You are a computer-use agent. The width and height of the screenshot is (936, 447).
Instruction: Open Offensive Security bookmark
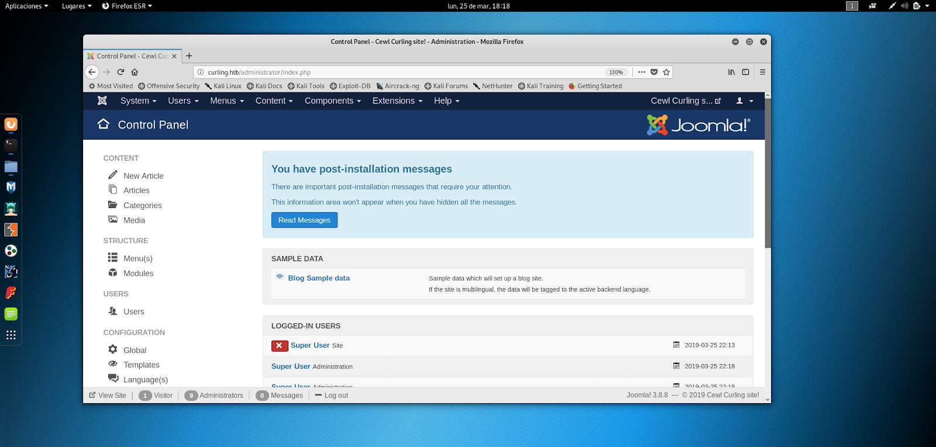(169, 86)
